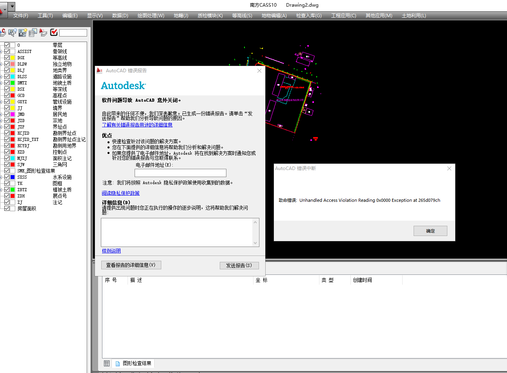Viewport: 507px width, 373px height.
Task: Open the 了解有关错误报告用途的详细信息 link
Action: (x=137, y=125)
